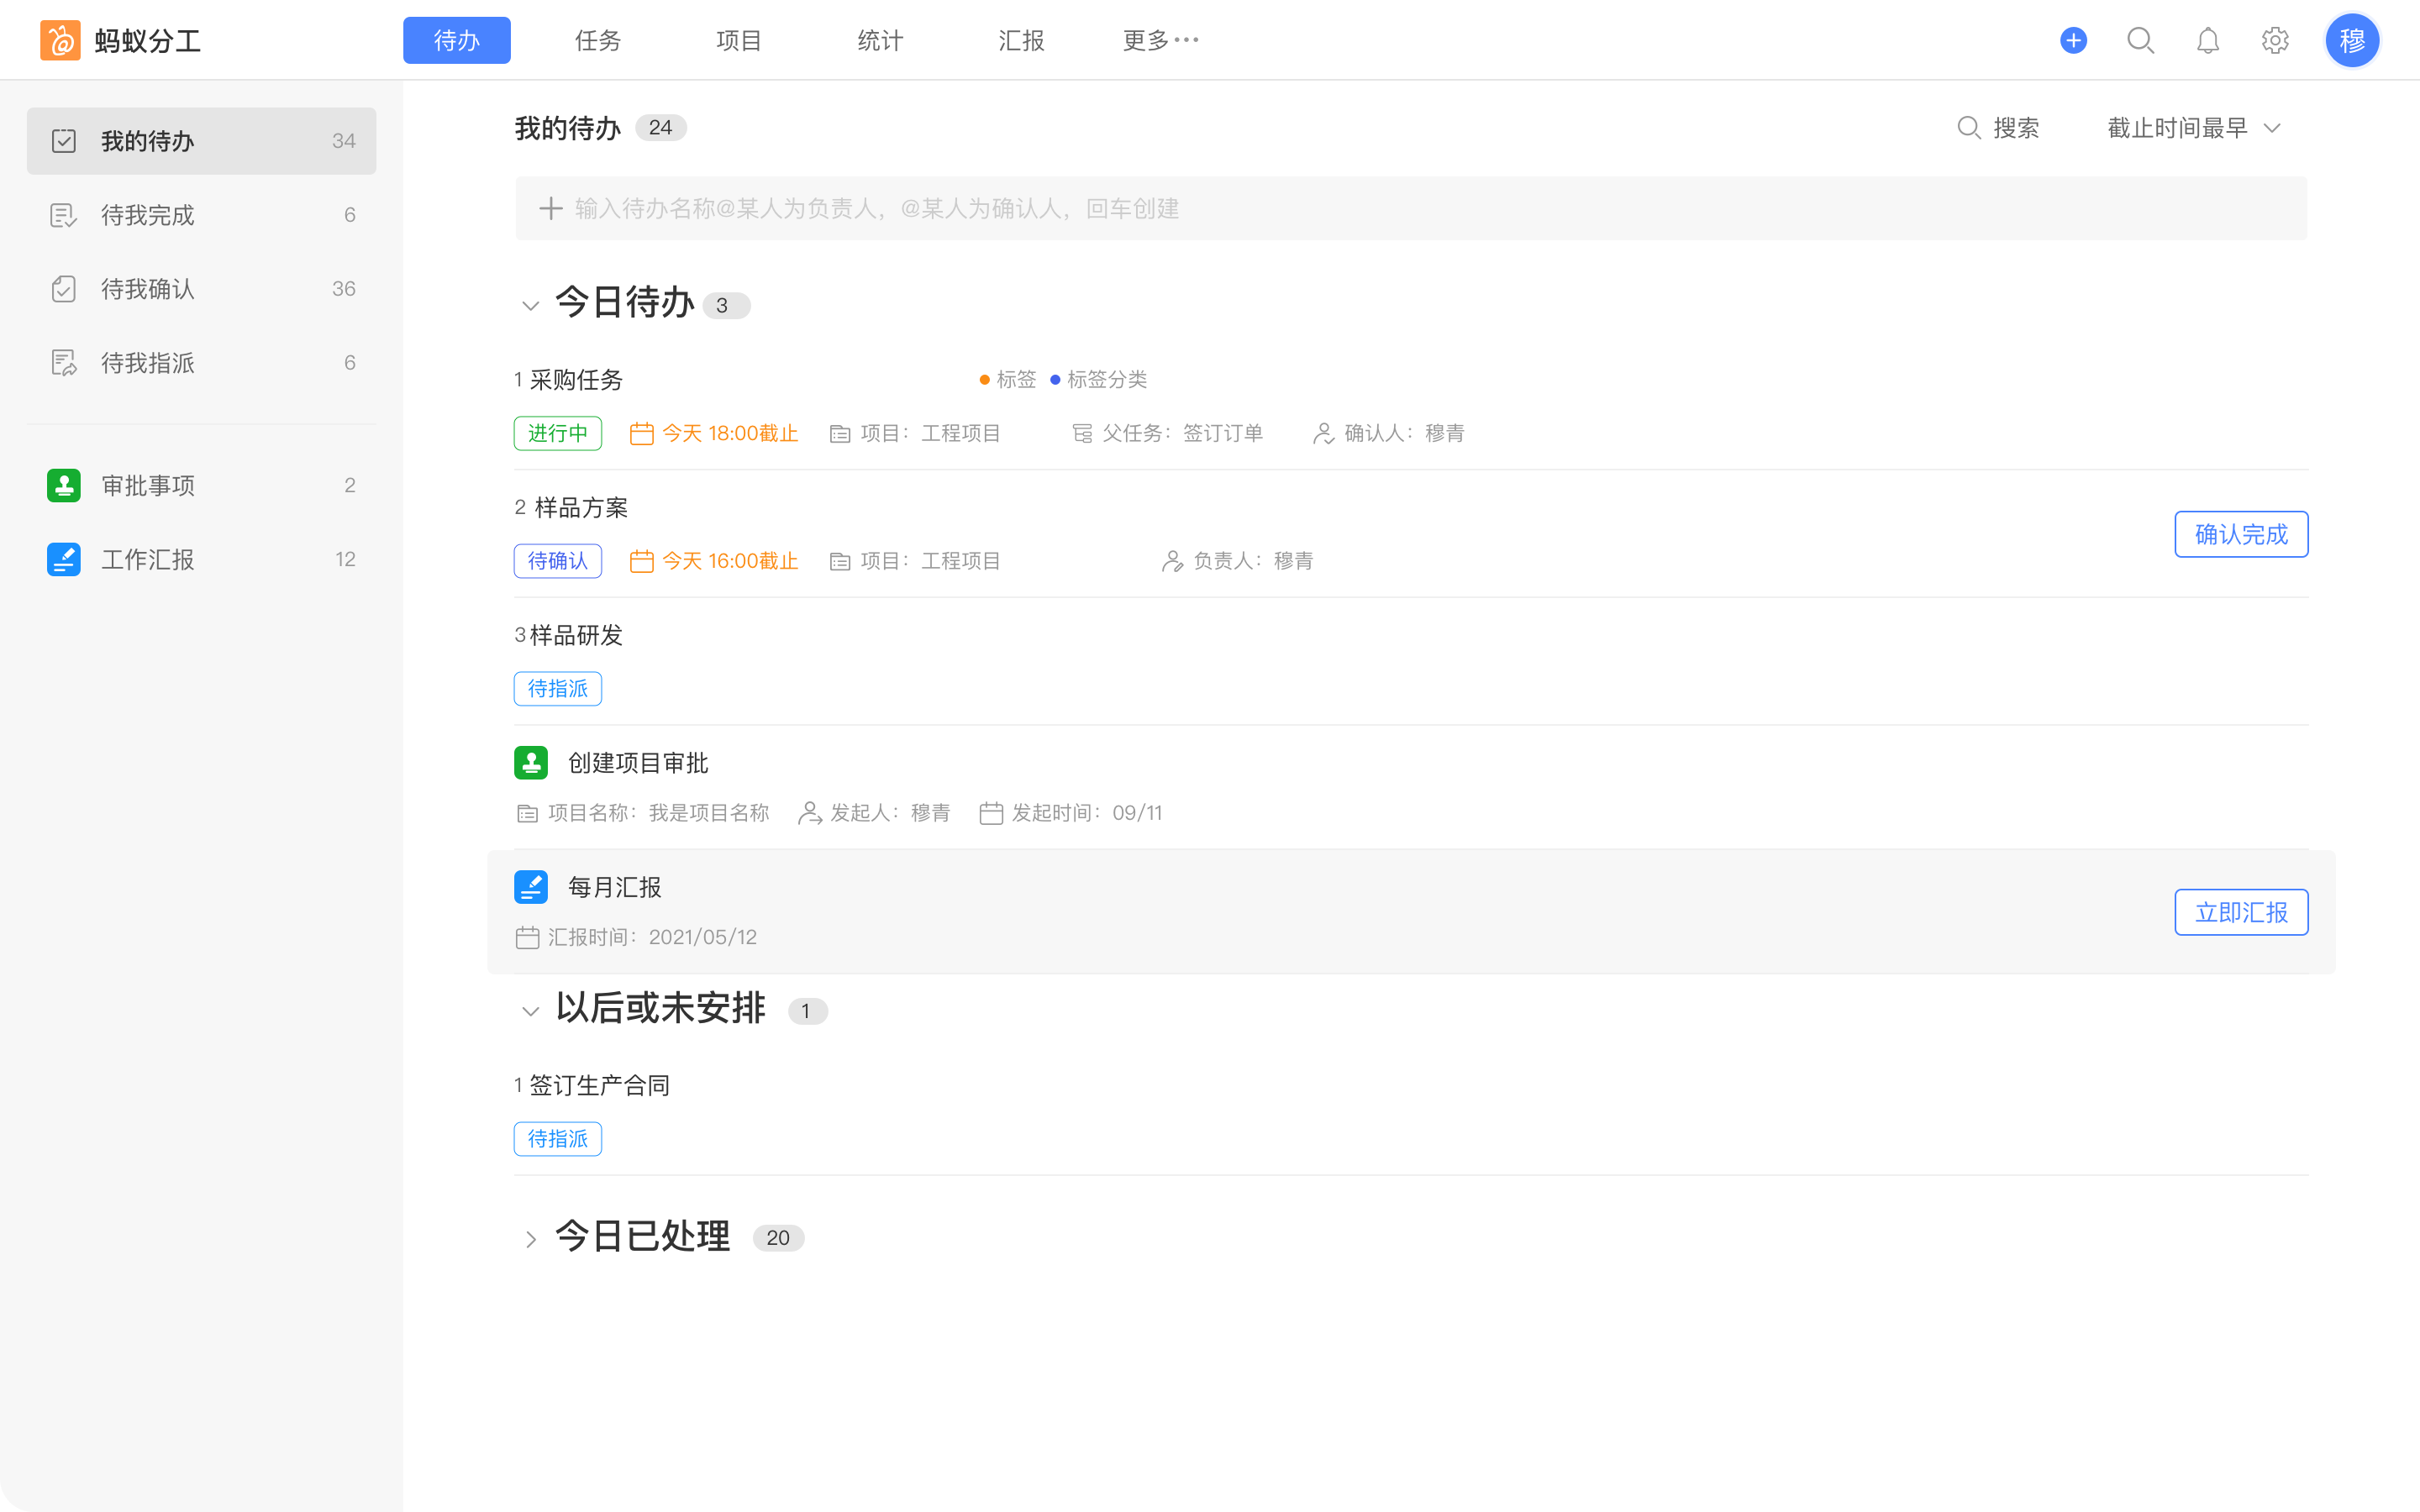The image size is (2420, 1512).
Task: Click 待确认 status tag
Action: 558,561
